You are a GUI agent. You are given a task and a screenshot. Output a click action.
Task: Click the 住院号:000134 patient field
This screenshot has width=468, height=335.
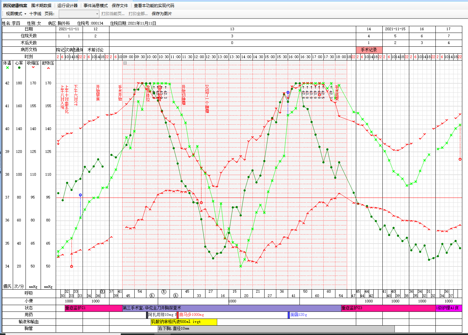click(90, 23)
